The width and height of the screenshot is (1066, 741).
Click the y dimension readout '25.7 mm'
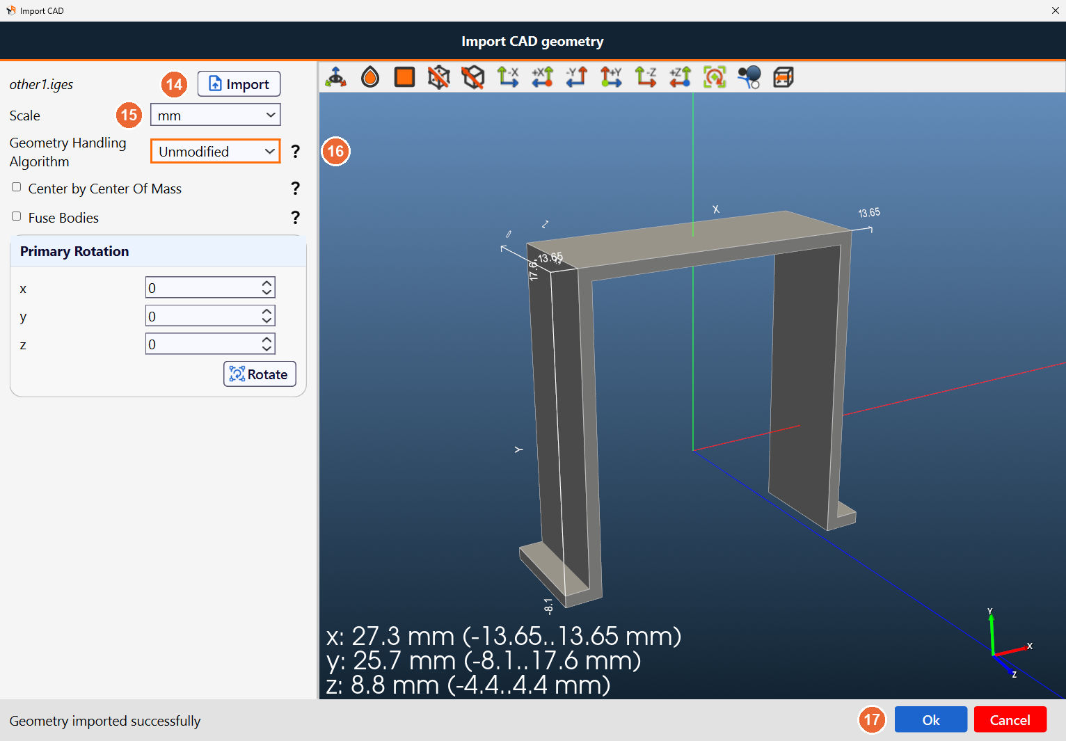[x=484, y=660]
